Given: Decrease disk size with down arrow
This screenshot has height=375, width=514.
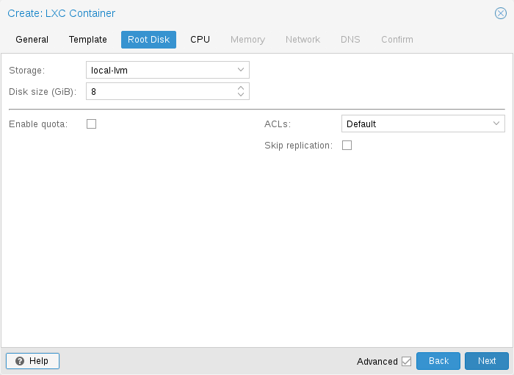Looking at the screenshot, I should [x=241, y=95].
